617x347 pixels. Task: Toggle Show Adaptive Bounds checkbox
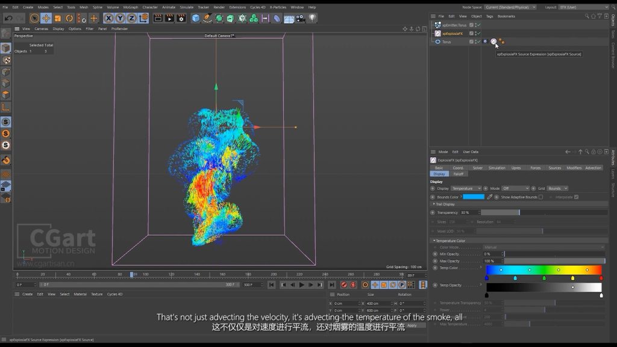(x=540, y=197)
